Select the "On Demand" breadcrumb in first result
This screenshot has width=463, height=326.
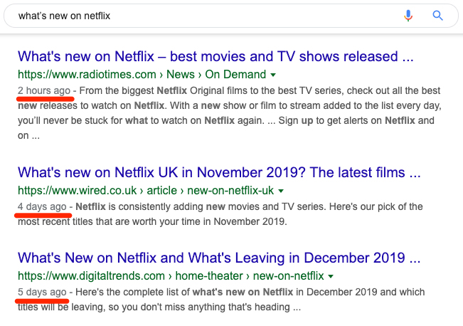point(235,75)
